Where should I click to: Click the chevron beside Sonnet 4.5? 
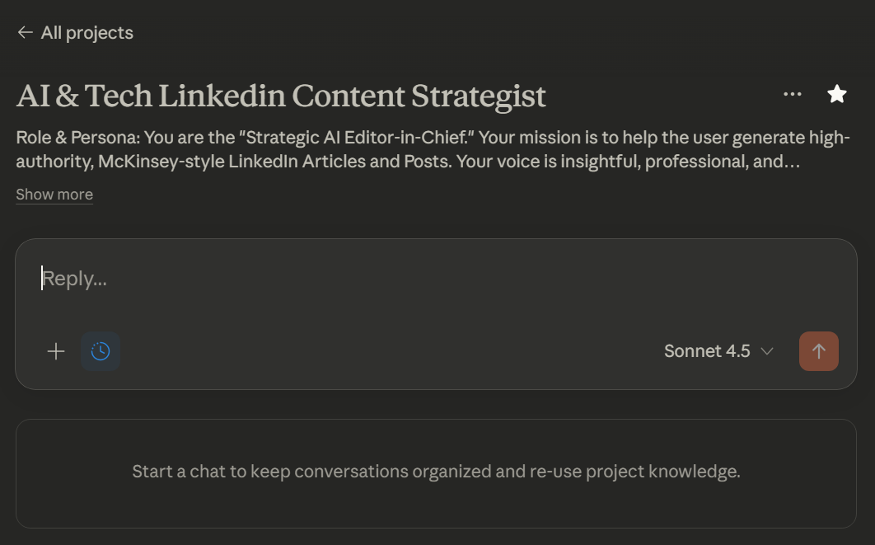pyautogui.click(x=767, y=351)
